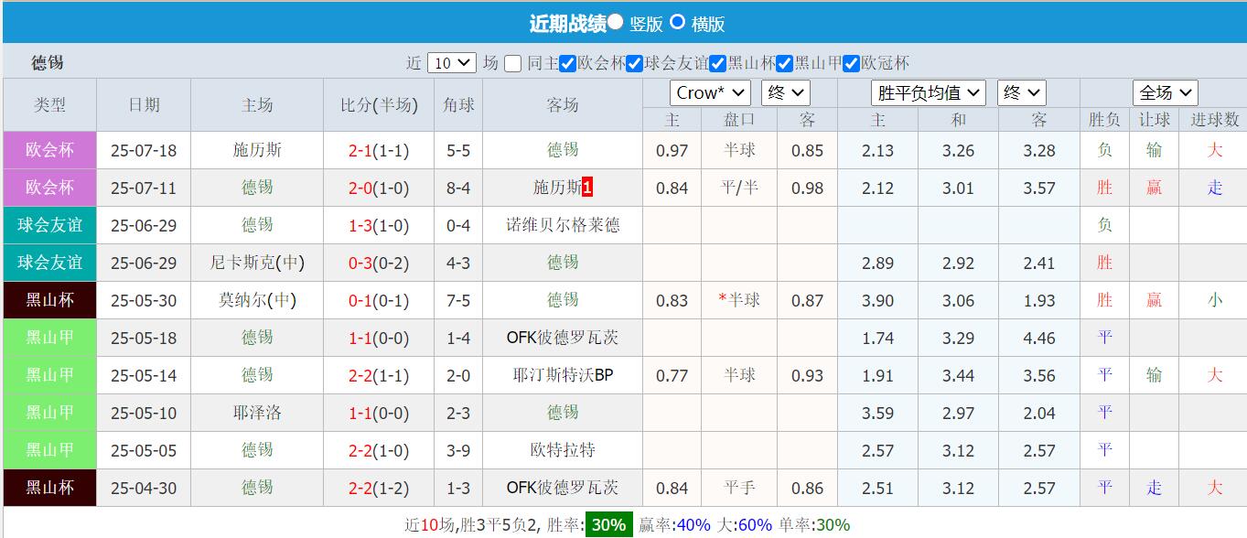Enable the 同主 filter checkbox

pyautogui.click(x=513, y=63)
